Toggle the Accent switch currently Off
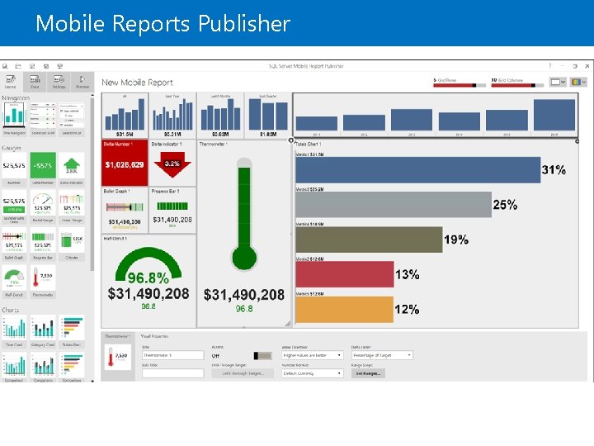The image size is (594, 446). click(x=262, y=356)
